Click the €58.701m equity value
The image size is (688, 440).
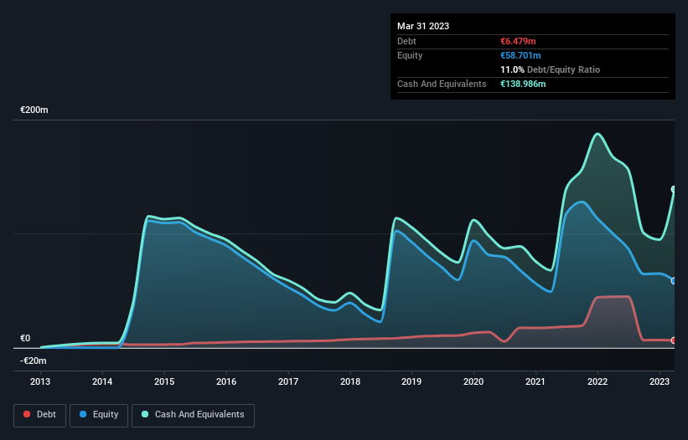tap(521, 55)
